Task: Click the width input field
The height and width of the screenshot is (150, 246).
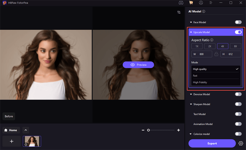Action: pos(202,54)
